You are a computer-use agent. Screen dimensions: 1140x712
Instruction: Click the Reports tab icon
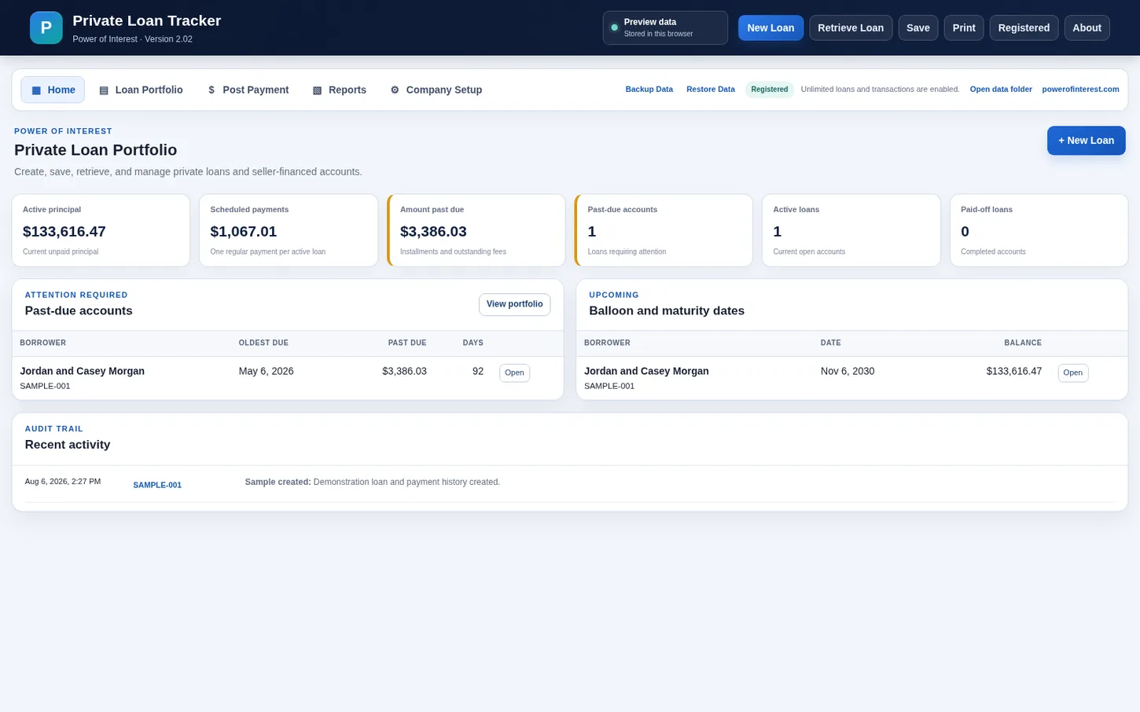318,90
